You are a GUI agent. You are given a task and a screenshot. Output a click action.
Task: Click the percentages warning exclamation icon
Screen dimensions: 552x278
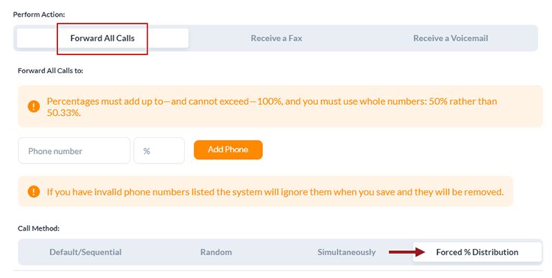(34, 106)
